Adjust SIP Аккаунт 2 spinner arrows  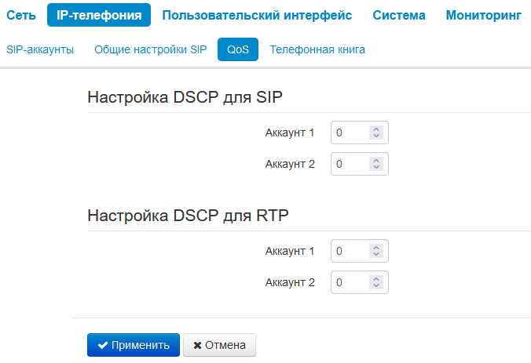(376, 164)
